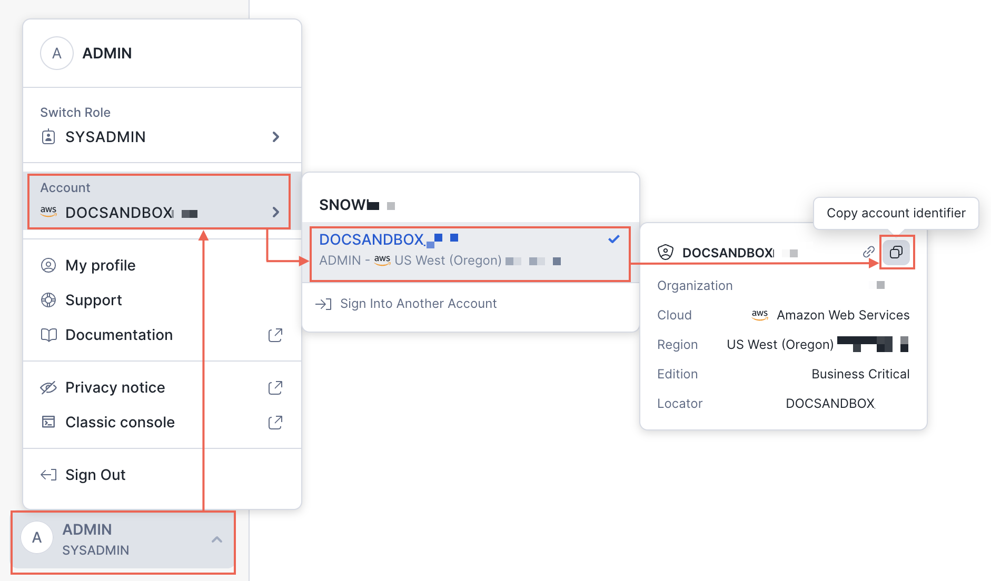This screenshot has height=581, width=991.
Task: Open the Documentation menu entry
Action: [x=119, y=335]
